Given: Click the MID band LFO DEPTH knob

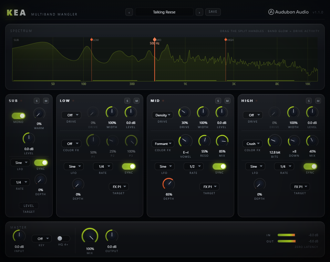Looking at the screenshot, I should (168, 184).
